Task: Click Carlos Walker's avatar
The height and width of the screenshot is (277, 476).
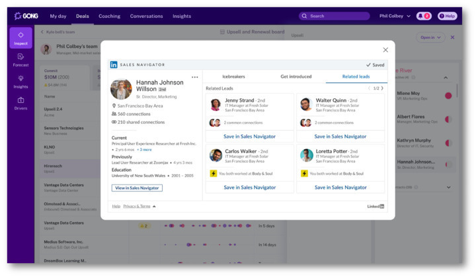Action: tap(216, 155)
